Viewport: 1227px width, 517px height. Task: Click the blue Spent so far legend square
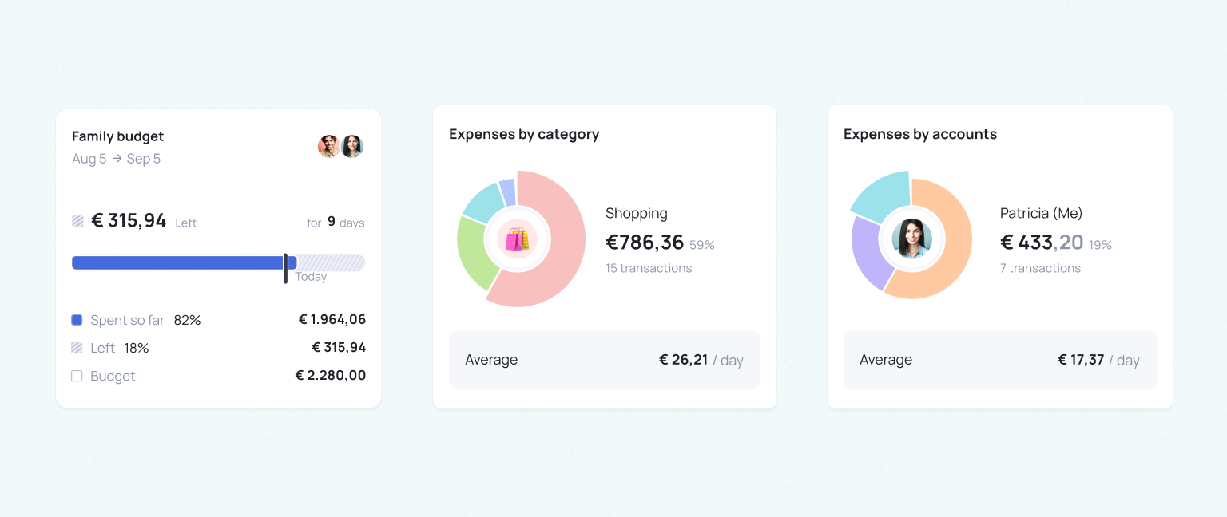pyautogui.click(x=77, y=320)
